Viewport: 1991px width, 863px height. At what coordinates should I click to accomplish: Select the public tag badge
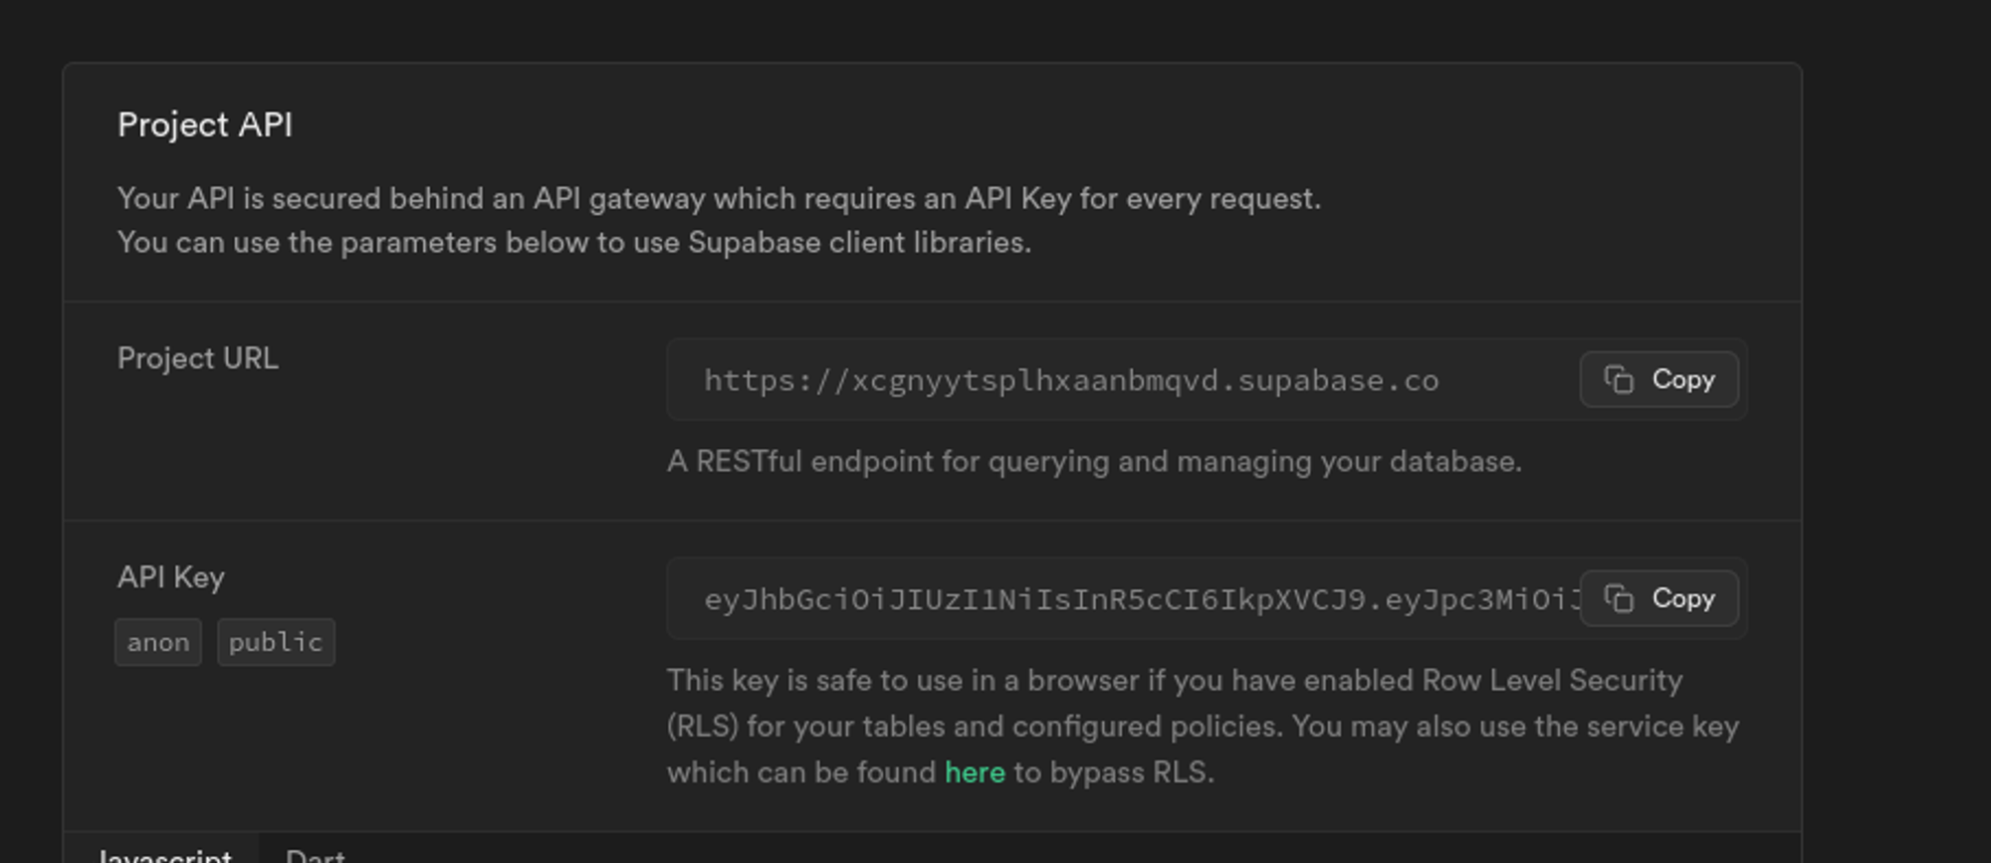pyautogui.click(x=276, y=642)
